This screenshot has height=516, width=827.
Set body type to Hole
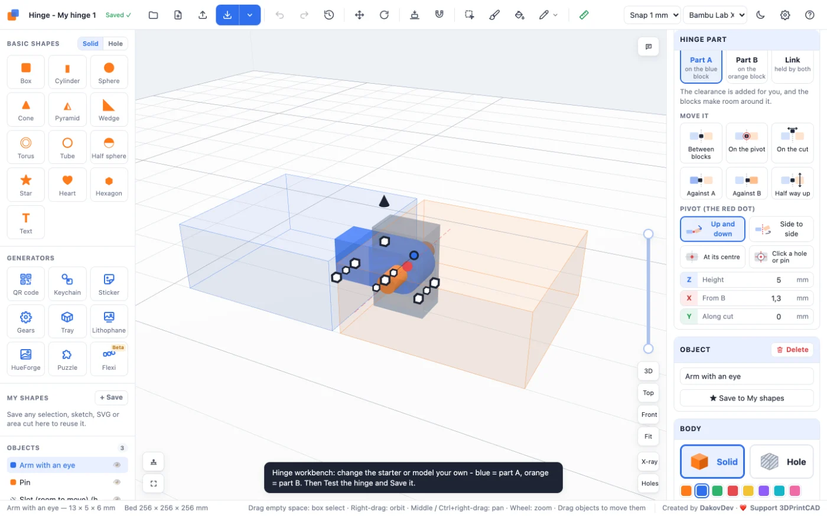(x=782, y=462)
